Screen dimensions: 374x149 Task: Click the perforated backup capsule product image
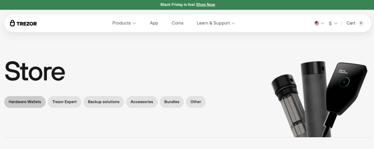point(289,106)
